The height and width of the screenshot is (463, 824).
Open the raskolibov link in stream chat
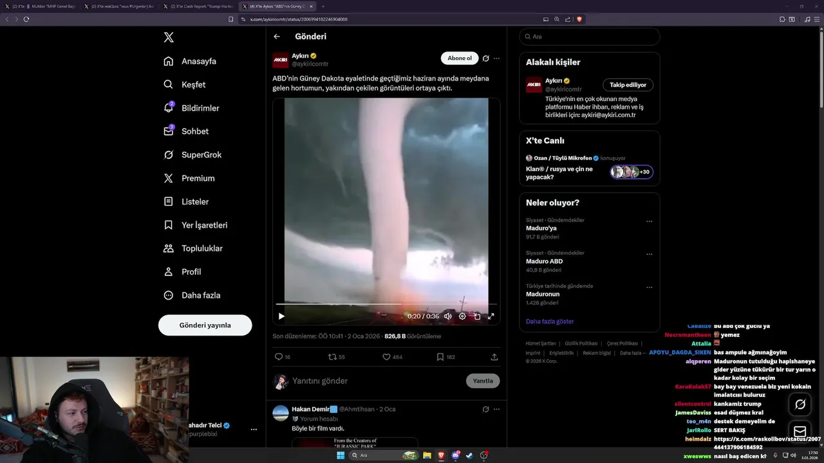[x=766, y=443]
